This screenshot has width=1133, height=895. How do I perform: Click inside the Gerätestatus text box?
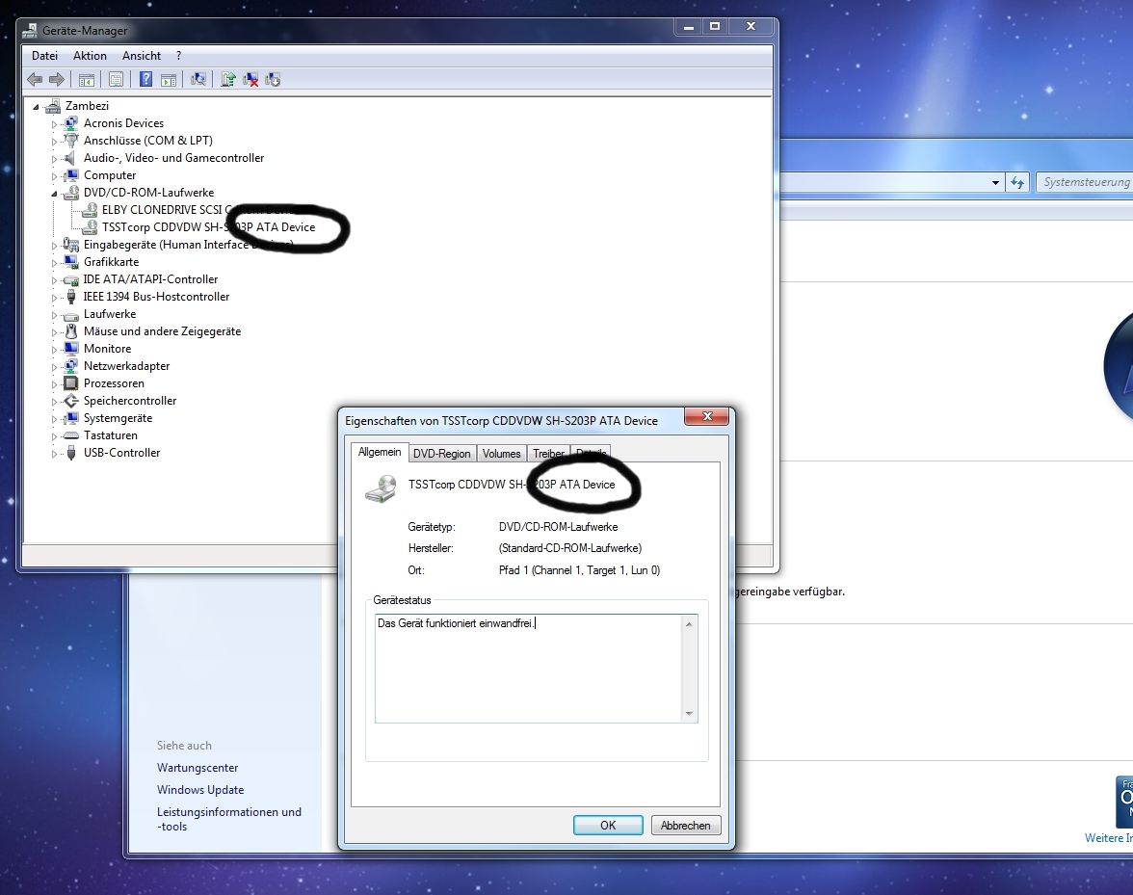point(528,669)
